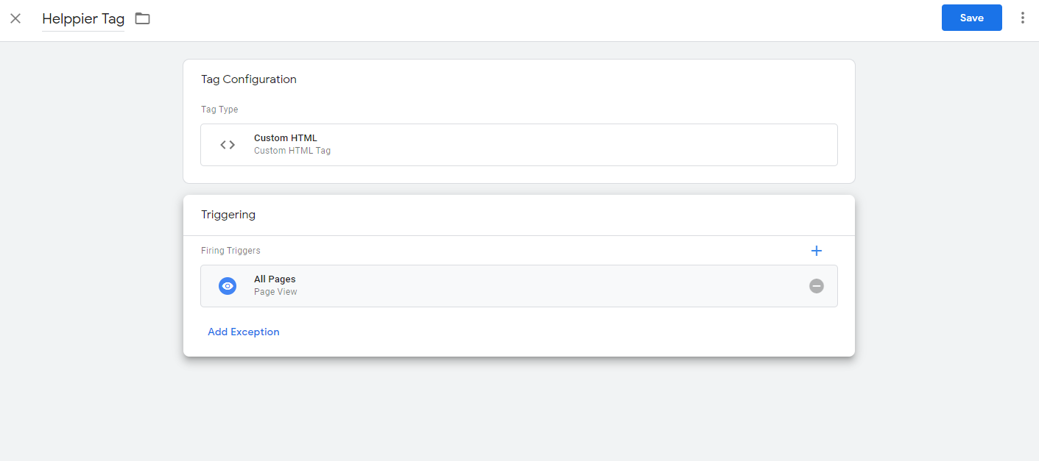Click the Triggering section heading
The image size is (1039, 461).
pos(228,215)
